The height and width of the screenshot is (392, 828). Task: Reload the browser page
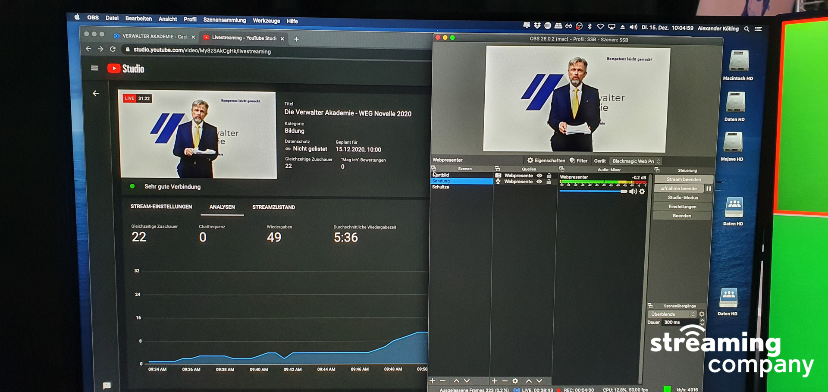click(113, 49)
